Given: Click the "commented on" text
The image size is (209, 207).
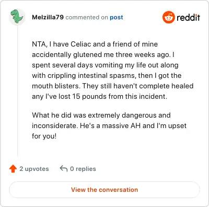Looking at the screenshot, I should coord(87,17).
